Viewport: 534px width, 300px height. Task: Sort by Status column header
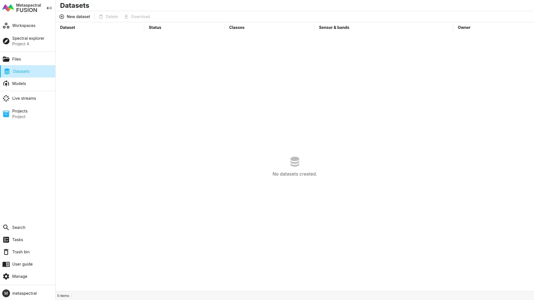[x=155, y=27]
